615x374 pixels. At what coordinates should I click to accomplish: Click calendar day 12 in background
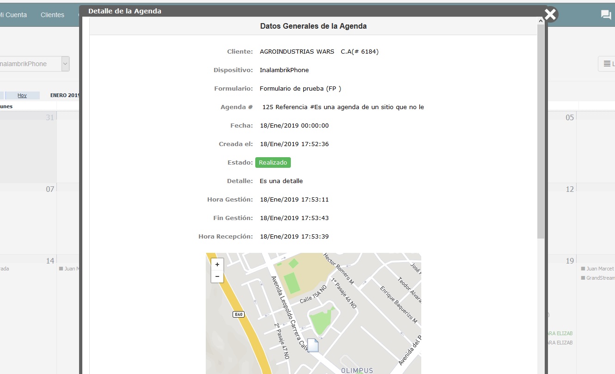(x=570, y=189)
